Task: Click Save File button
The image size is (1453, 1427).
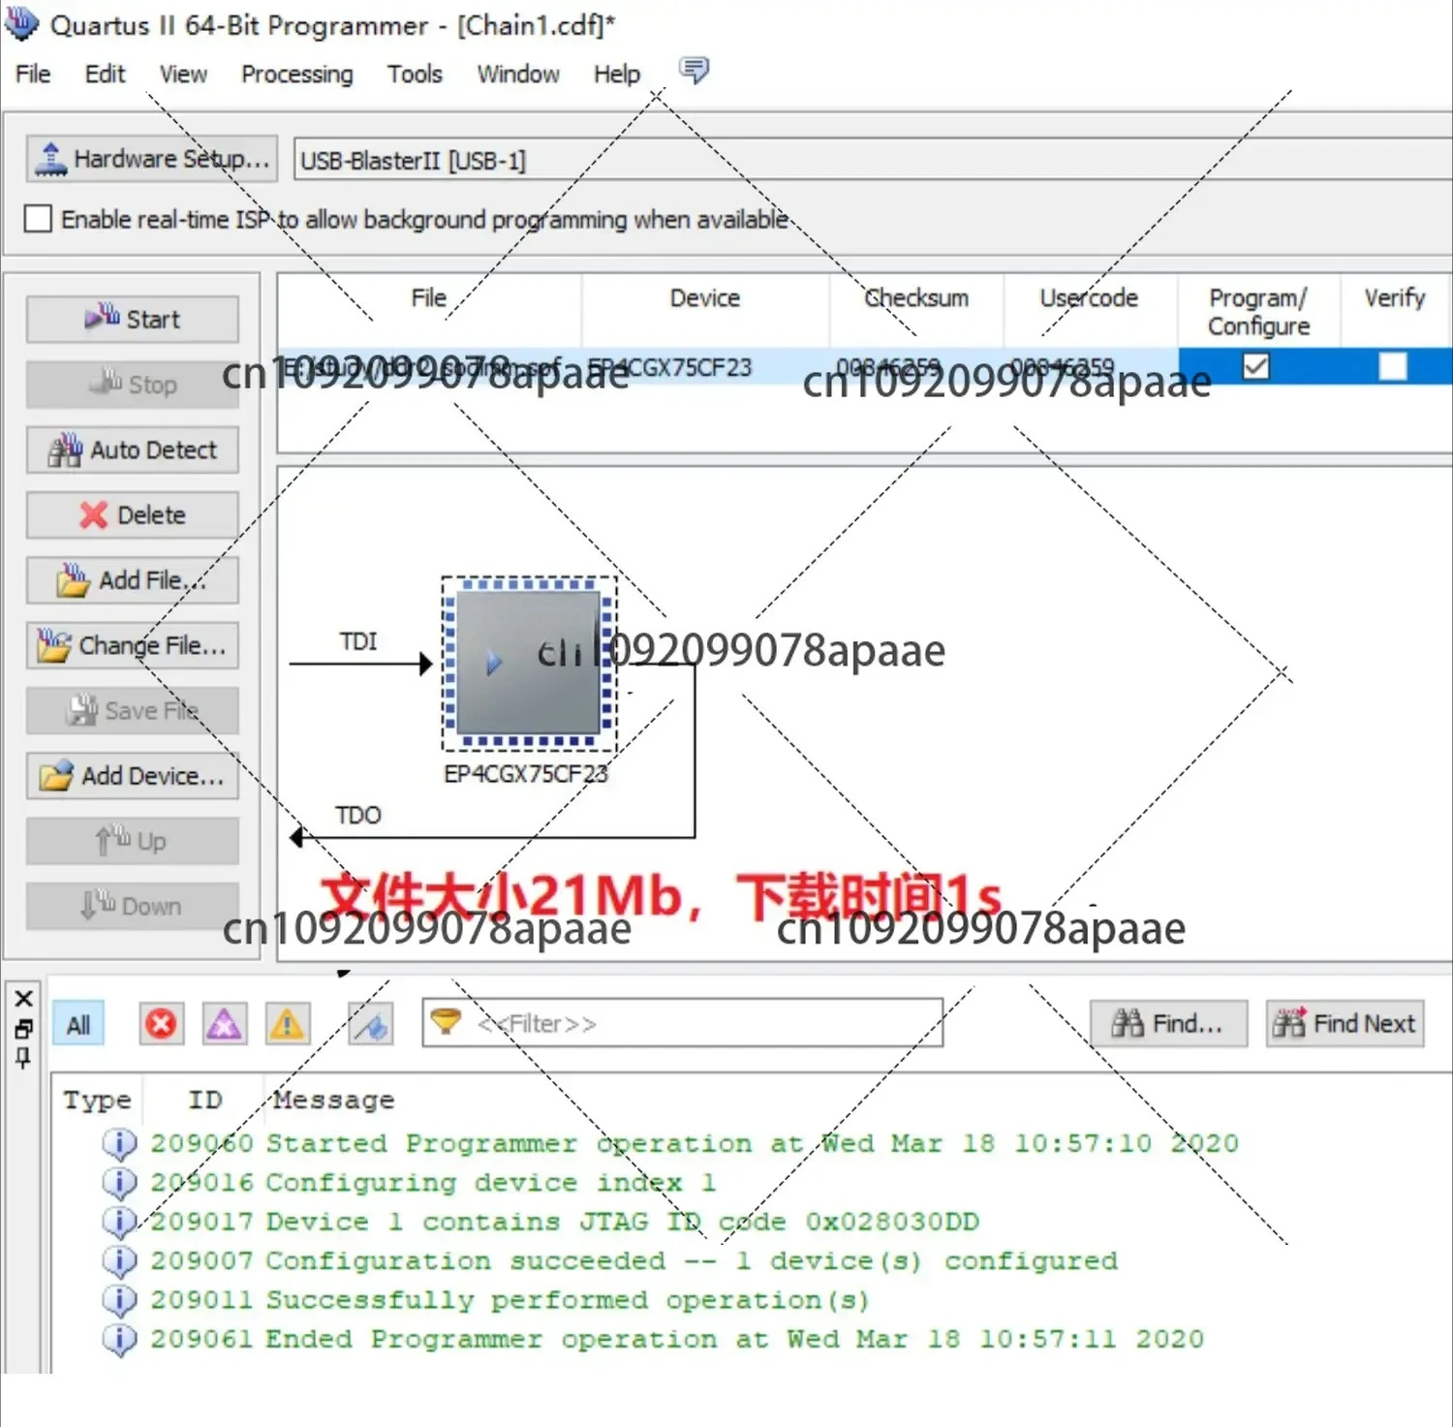Action: click(133, 710)
